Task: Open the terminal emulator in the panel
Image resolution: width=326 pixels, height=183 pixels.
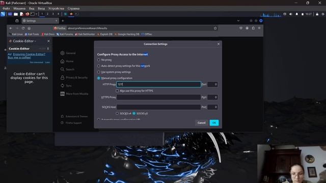Action: (x=33, y=14)
